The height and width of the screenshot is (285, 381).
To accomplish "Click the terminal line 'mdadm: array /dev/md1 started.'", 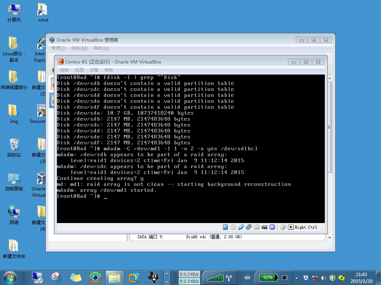I will 107,190.
